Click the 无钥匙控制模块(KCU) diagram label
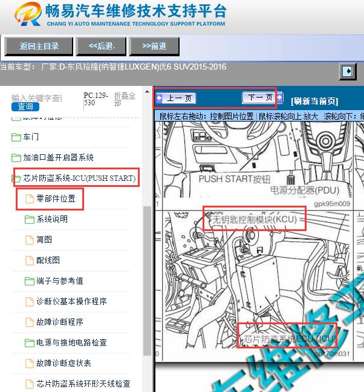 pyautogui.click(x=255, y=220)
